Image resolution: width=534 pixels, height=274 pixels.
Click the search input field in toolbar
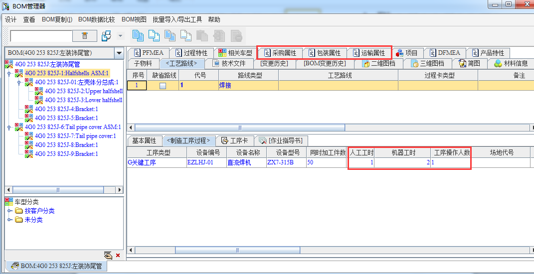click(41, 36)
